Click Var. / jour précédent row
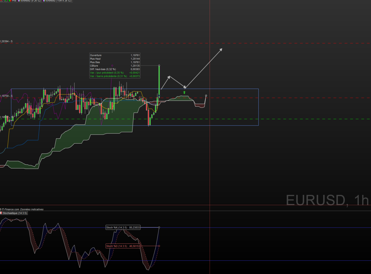The image size is (371, 274). [x=115, y=73]
